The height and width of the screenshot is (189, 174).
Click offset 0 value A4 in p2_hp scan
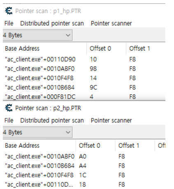tap(83, 166)
